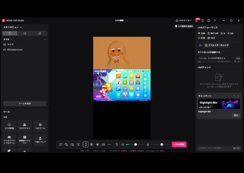This screenshot has height=173, width=244.
Task: Open the インタラクティブなゲーム tool
Action: click(9, 140)
